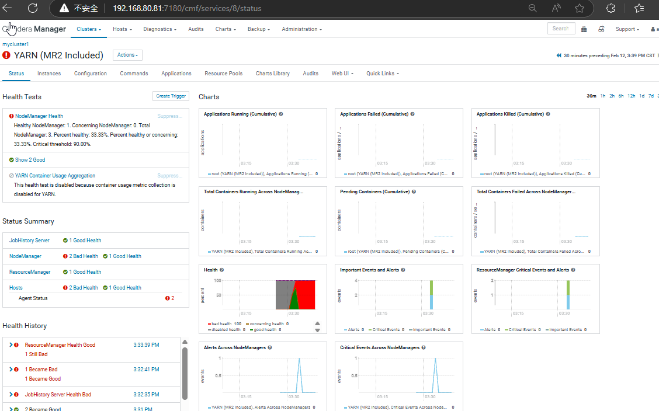Open help for Critical Events Across NodeManagers

click(x=423, y=347)
